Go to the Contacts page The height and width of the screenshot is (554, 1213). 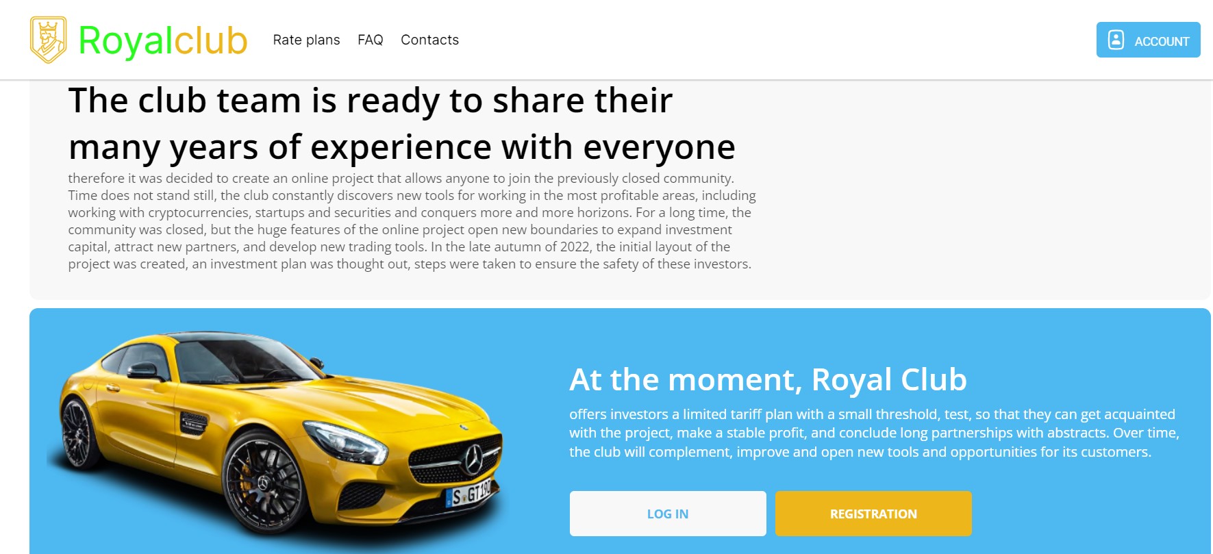429,40
